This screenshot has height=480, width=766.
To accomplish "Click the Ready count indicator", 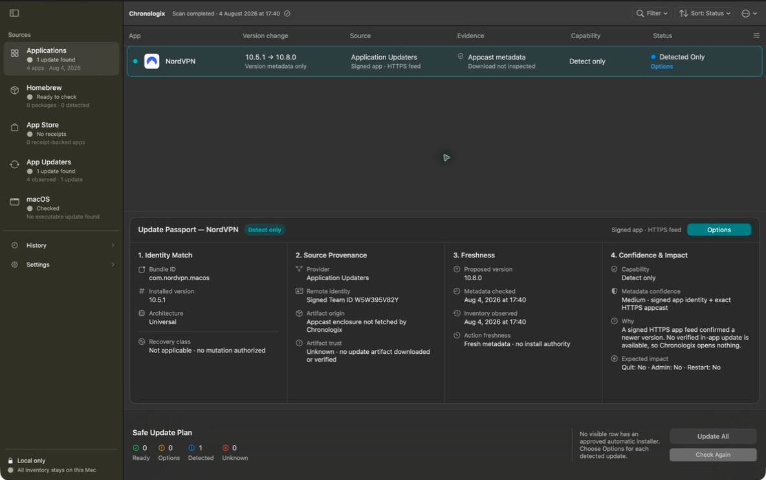I will pos(140,452).
